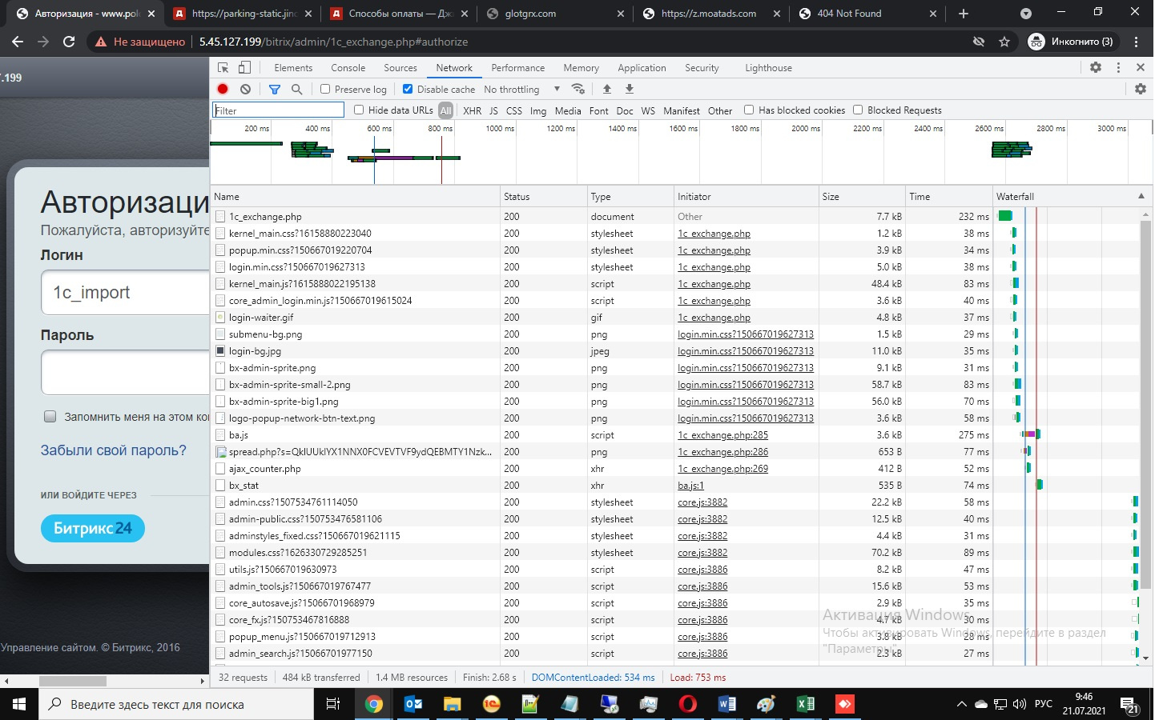Reload the page with browser refresh icon
Viewport: 1155px width, 720px height.
tap(69, 42)
